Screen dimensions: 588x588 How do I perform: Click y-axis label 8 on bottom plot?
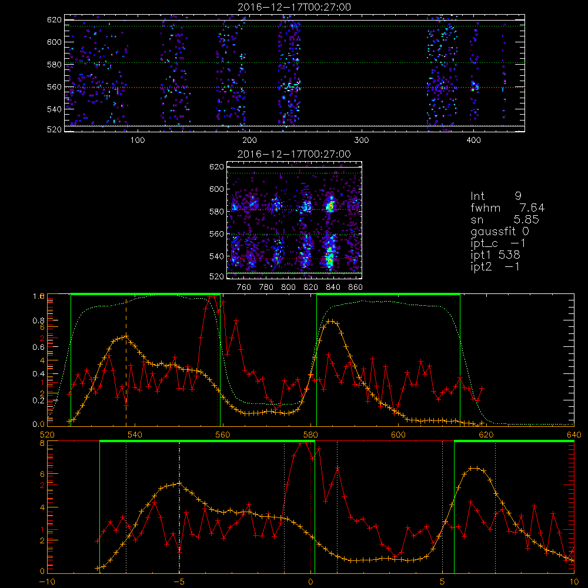coord(42,443)
